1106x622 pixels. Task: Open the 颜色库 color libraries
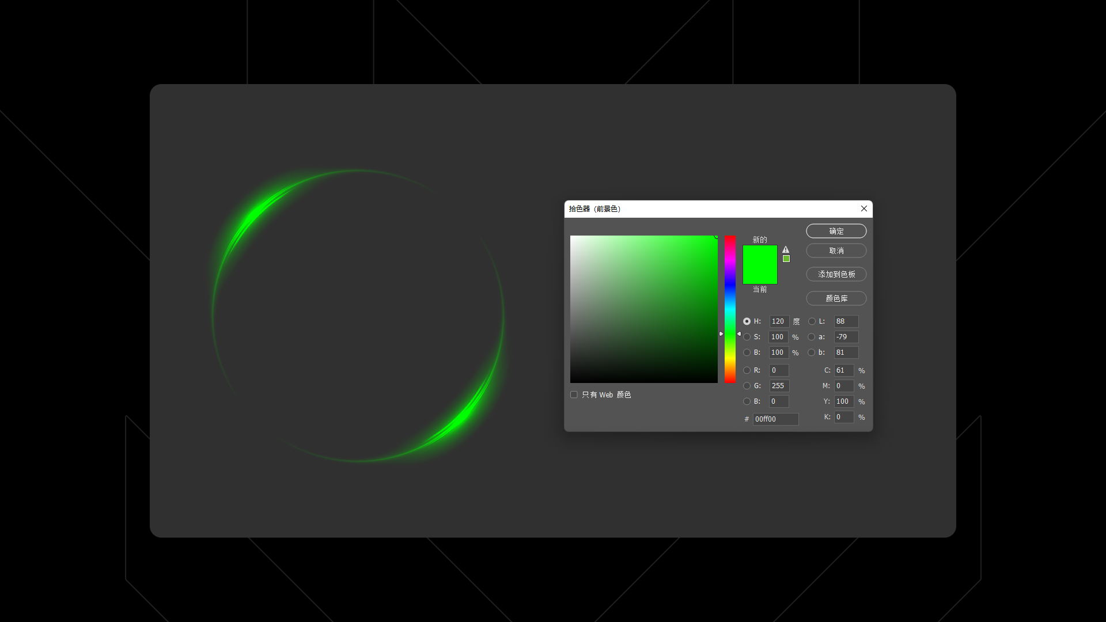click(836, 298)
